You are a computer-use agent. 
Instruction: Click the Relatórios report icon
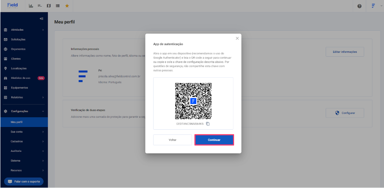5,97
